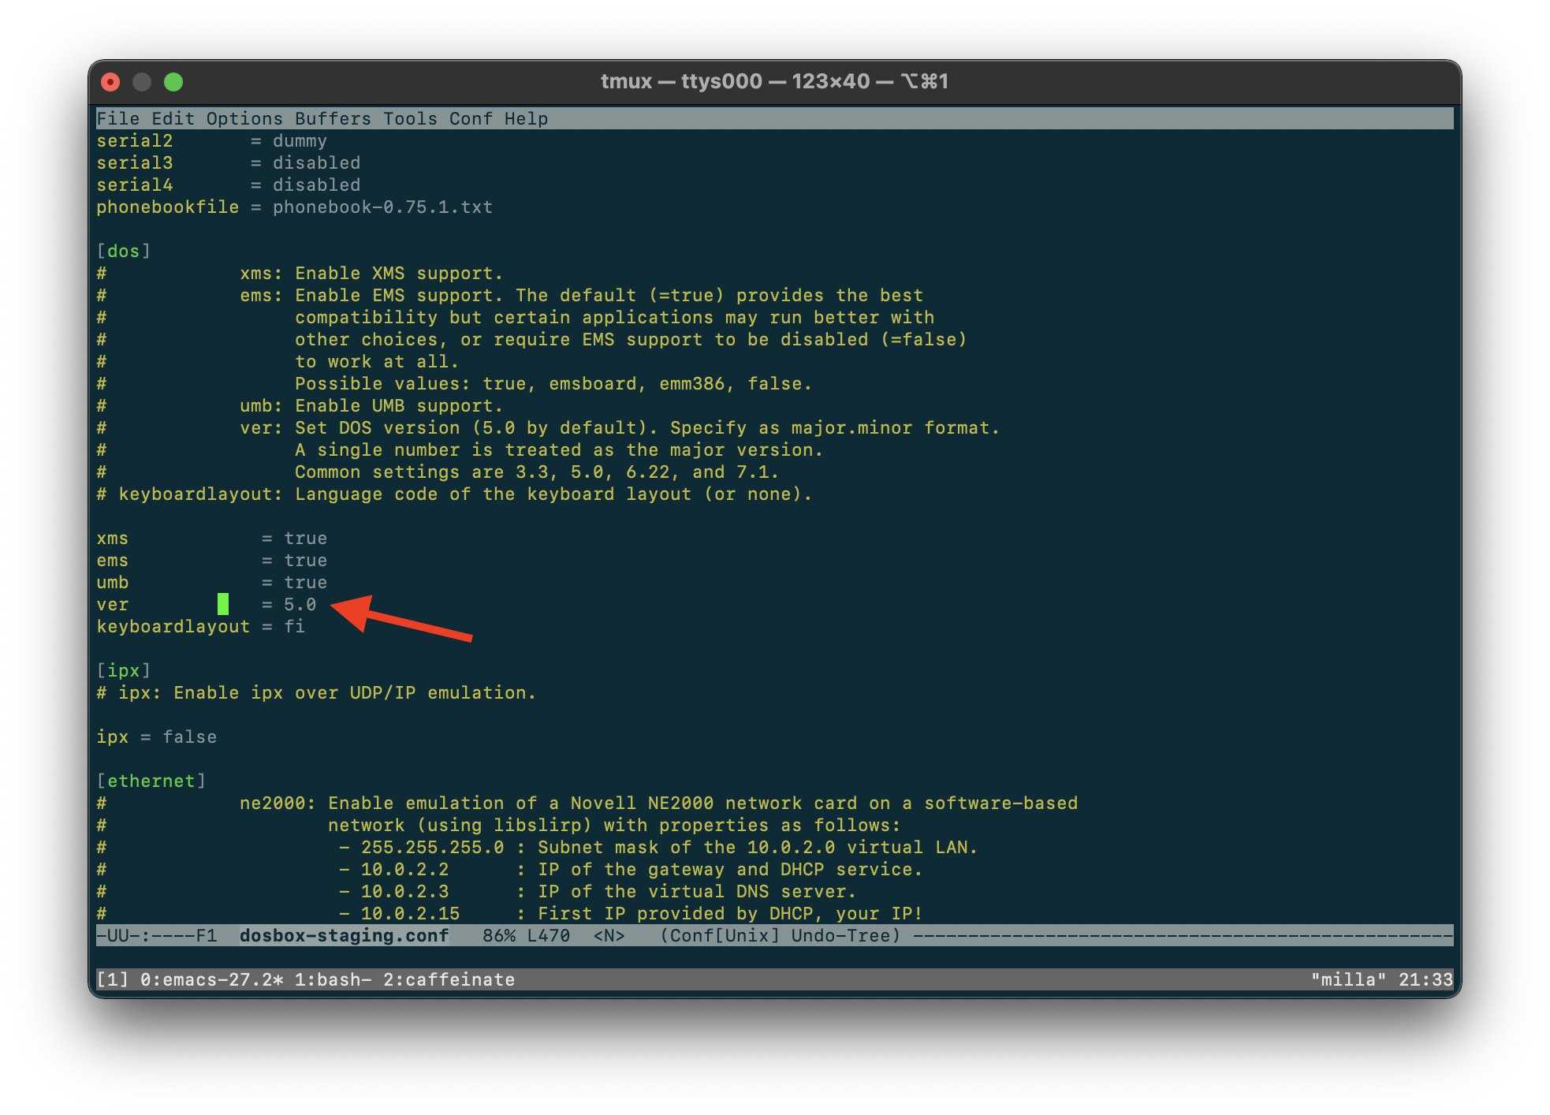The image size is (1550, 1115).
Task: Open the Options menu
Action: pos(245,118)
